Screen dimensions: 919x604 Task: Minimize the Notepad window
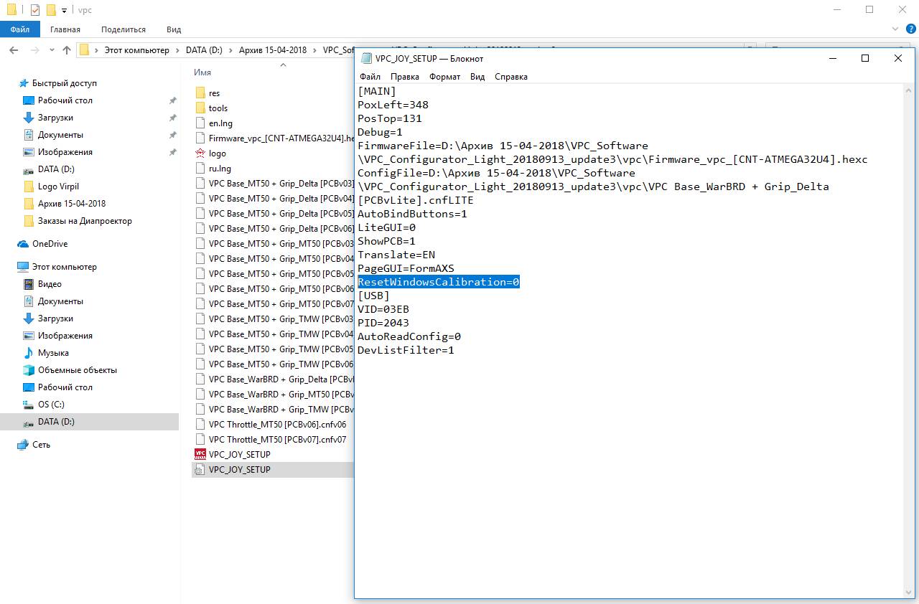tap(832, 59)
